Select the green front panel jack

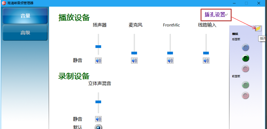[x=246, y=85]
